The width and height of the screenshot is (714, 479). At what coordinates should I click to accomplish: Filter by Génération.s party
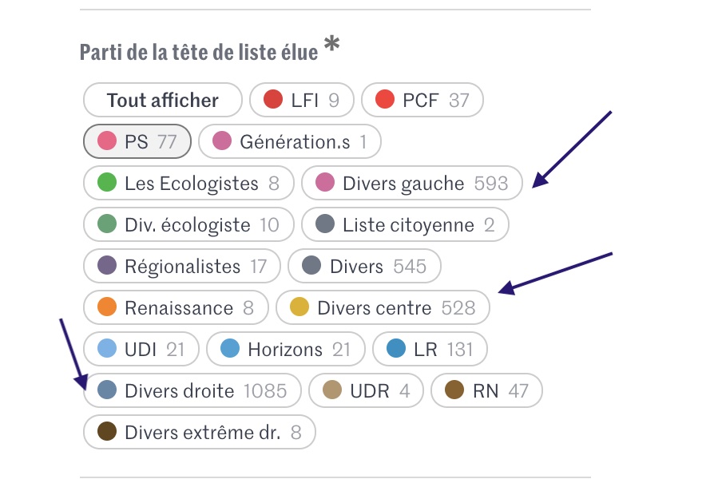pos(289,142)
